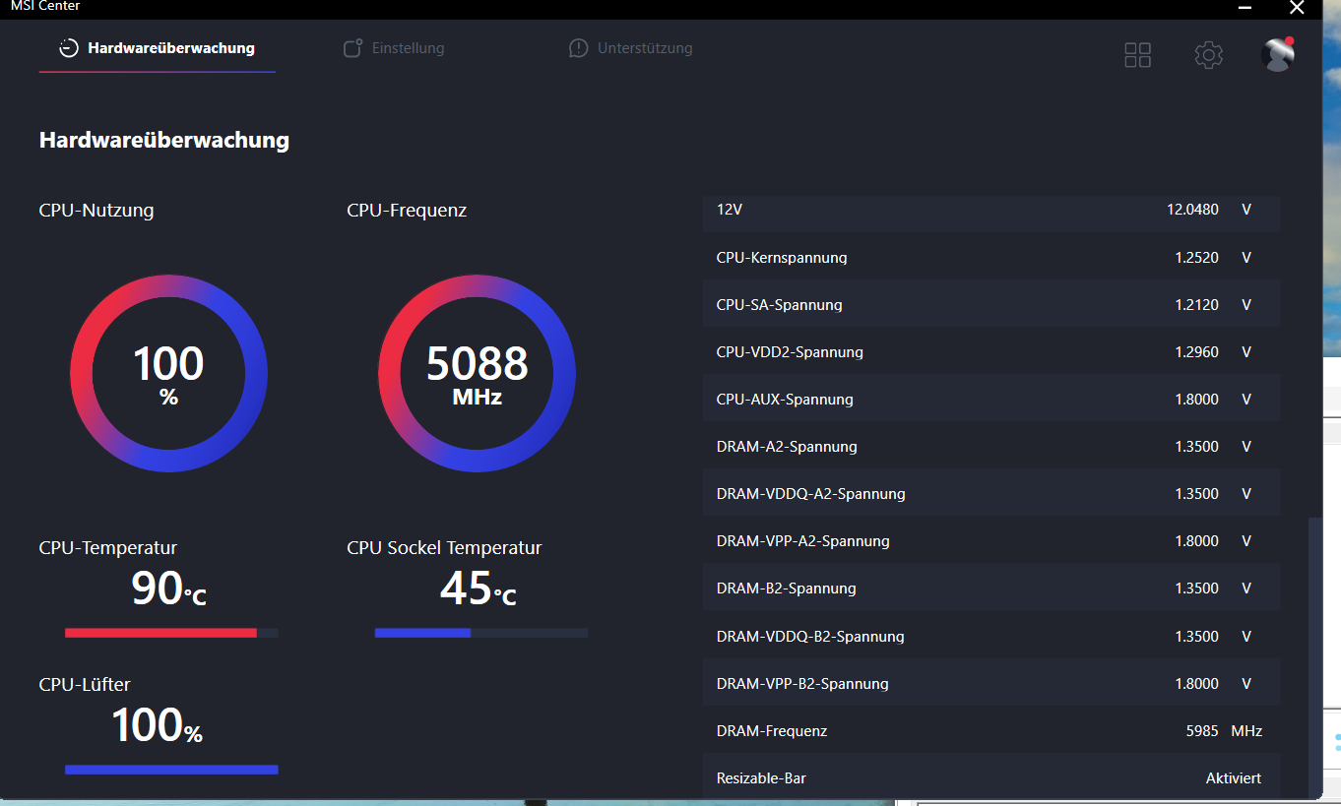Close the MSI Center window

point(1297,8)
